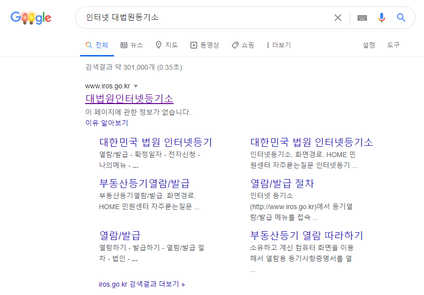Click the newspaper icon of the 뉴스 tab
This screenshot has height=295, width=424.
(124, 45)
